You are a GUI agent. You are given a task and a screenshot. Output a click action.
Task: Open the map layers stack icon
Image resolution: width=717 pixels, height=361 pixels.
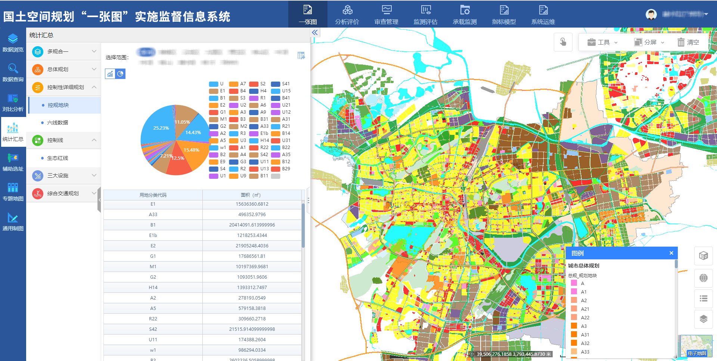(703, 319)
